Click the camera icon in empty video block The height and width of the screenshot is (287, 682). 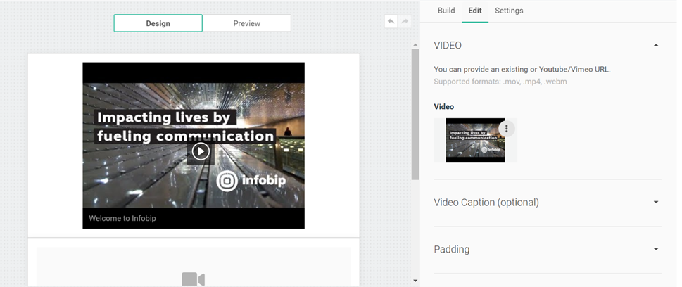pos(193,279)
